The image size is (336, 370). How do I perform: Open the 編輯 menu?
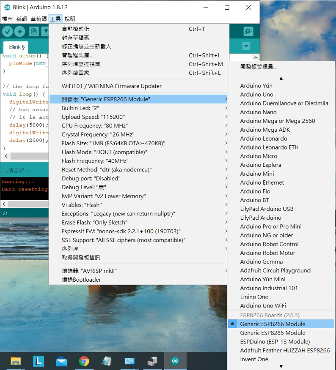[x=22, y=19]
